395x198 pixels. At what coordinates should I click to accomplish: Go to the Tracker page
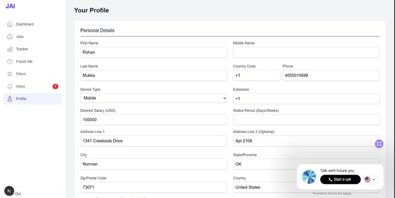click(x=22, y=49)
